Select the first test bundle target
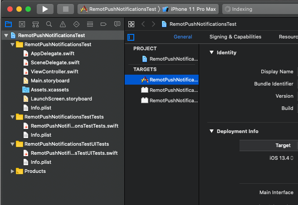 (170, 90)
